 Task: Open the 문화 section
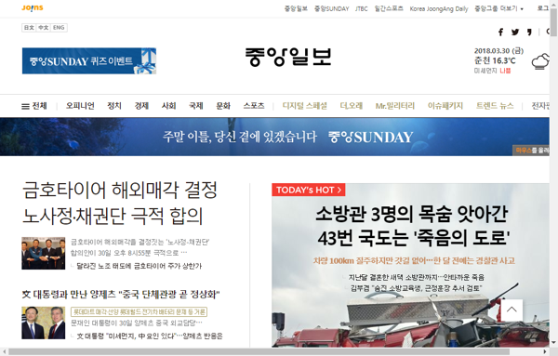pos(223,106)
